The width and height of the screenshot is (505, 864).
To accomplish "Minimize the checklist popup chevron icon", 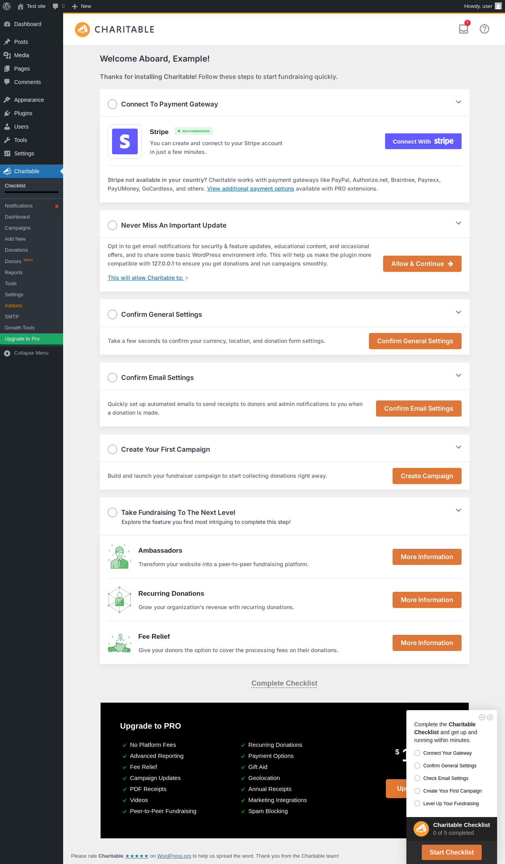I will coord(482,717).
